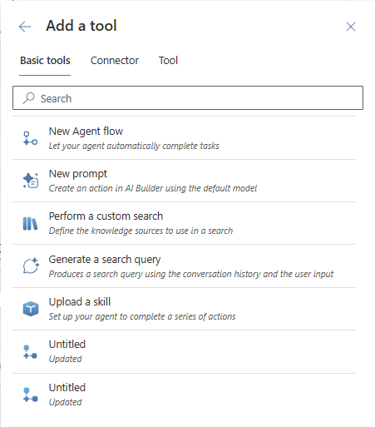
Task: Select Upload a skill title
Action: (80, 302)
